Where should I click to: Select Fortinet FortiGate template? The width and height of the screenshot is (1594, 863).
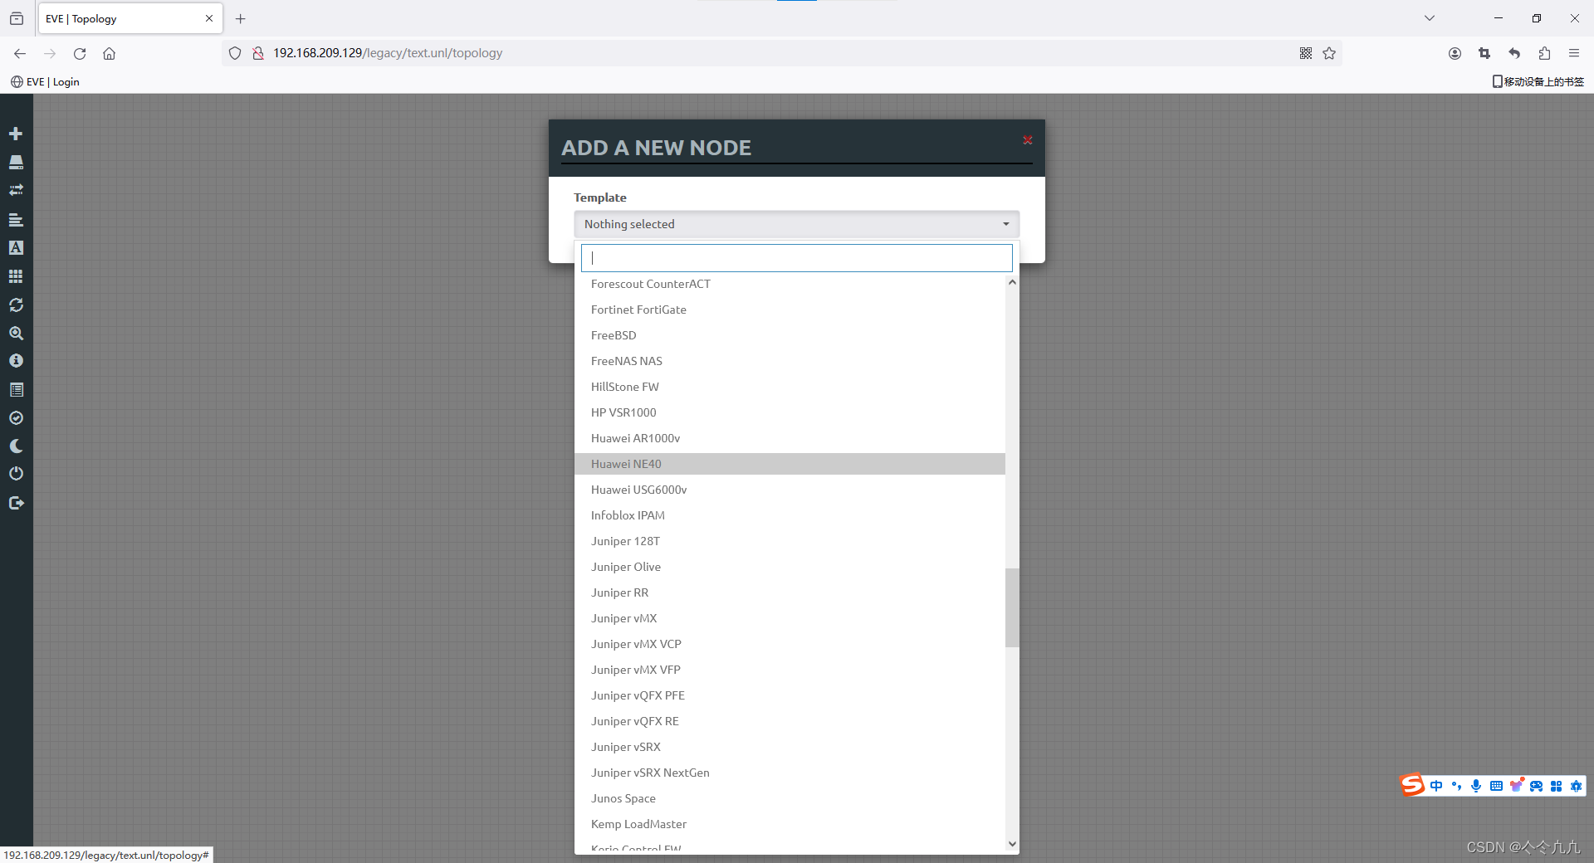pyautogui.click(x=790, y=310)
